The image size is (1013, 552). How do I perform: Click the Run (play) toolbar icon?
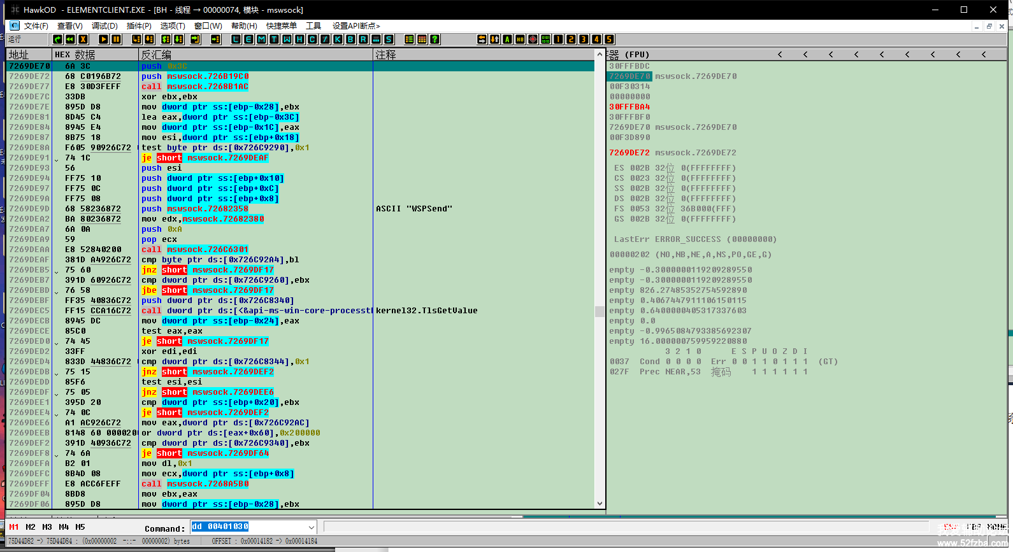point(103,39)
